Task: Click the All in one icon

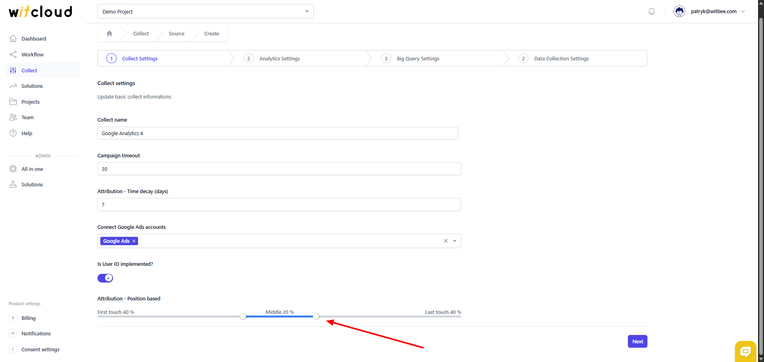Action: coord(13,169)
